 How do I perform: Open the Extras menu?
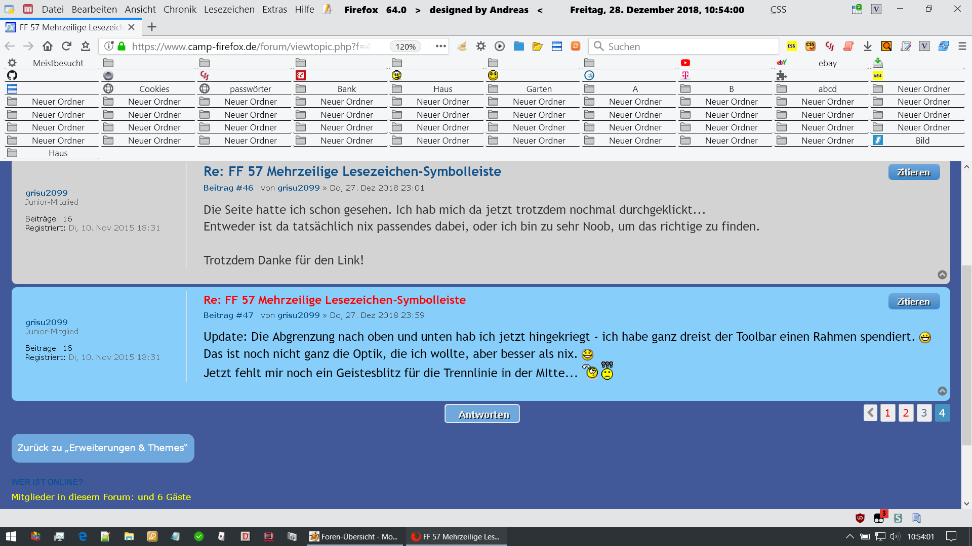click(274, 9)
